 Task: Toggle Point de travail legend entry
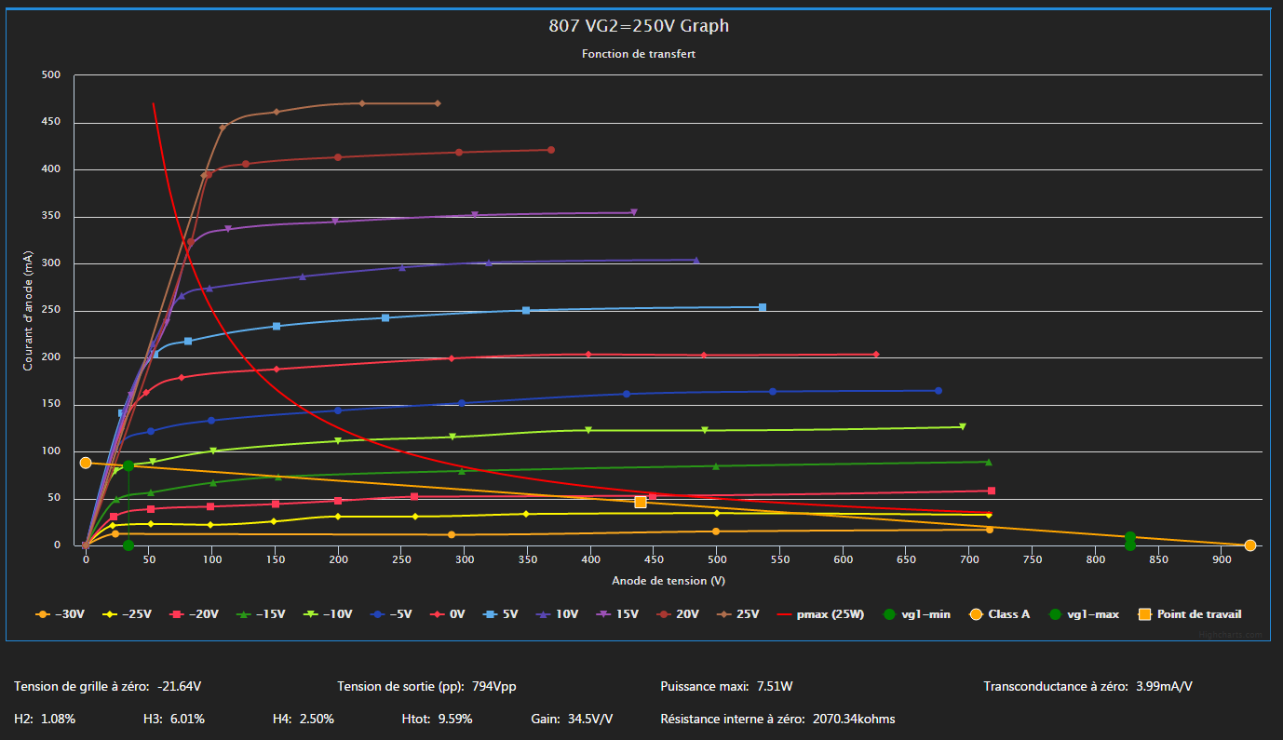pyautogui.click(x=1189, y=614)
